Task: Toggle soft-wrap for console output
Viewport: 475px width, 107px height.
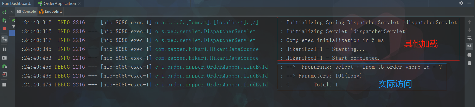Action: coord(469,39)
